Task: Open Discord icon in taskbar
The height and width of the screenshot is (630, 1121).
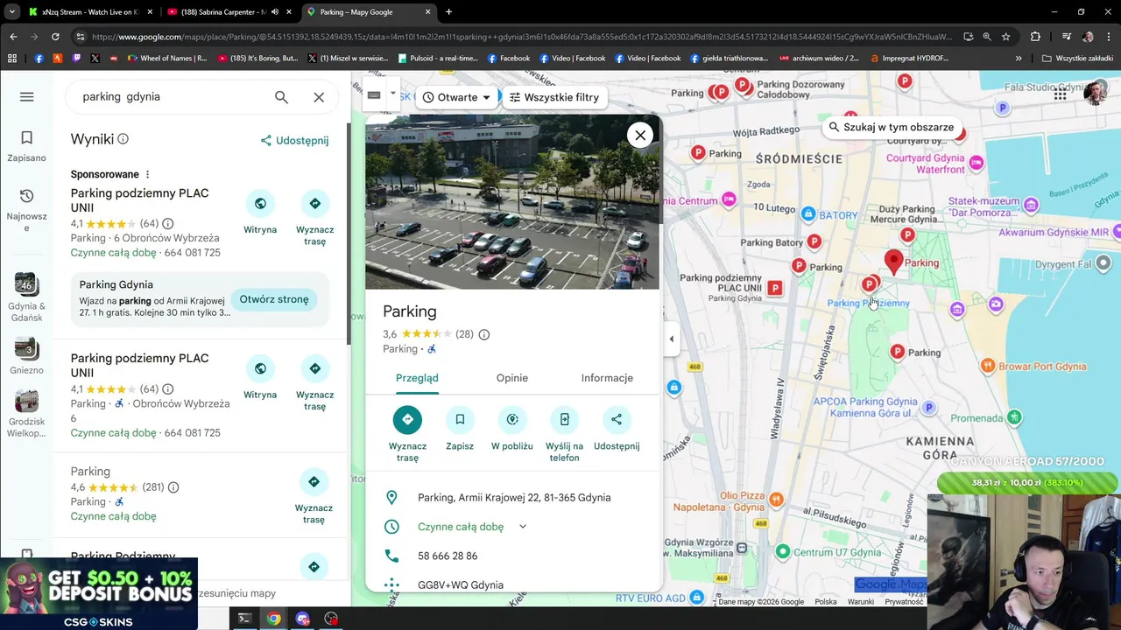Action: 302,619
